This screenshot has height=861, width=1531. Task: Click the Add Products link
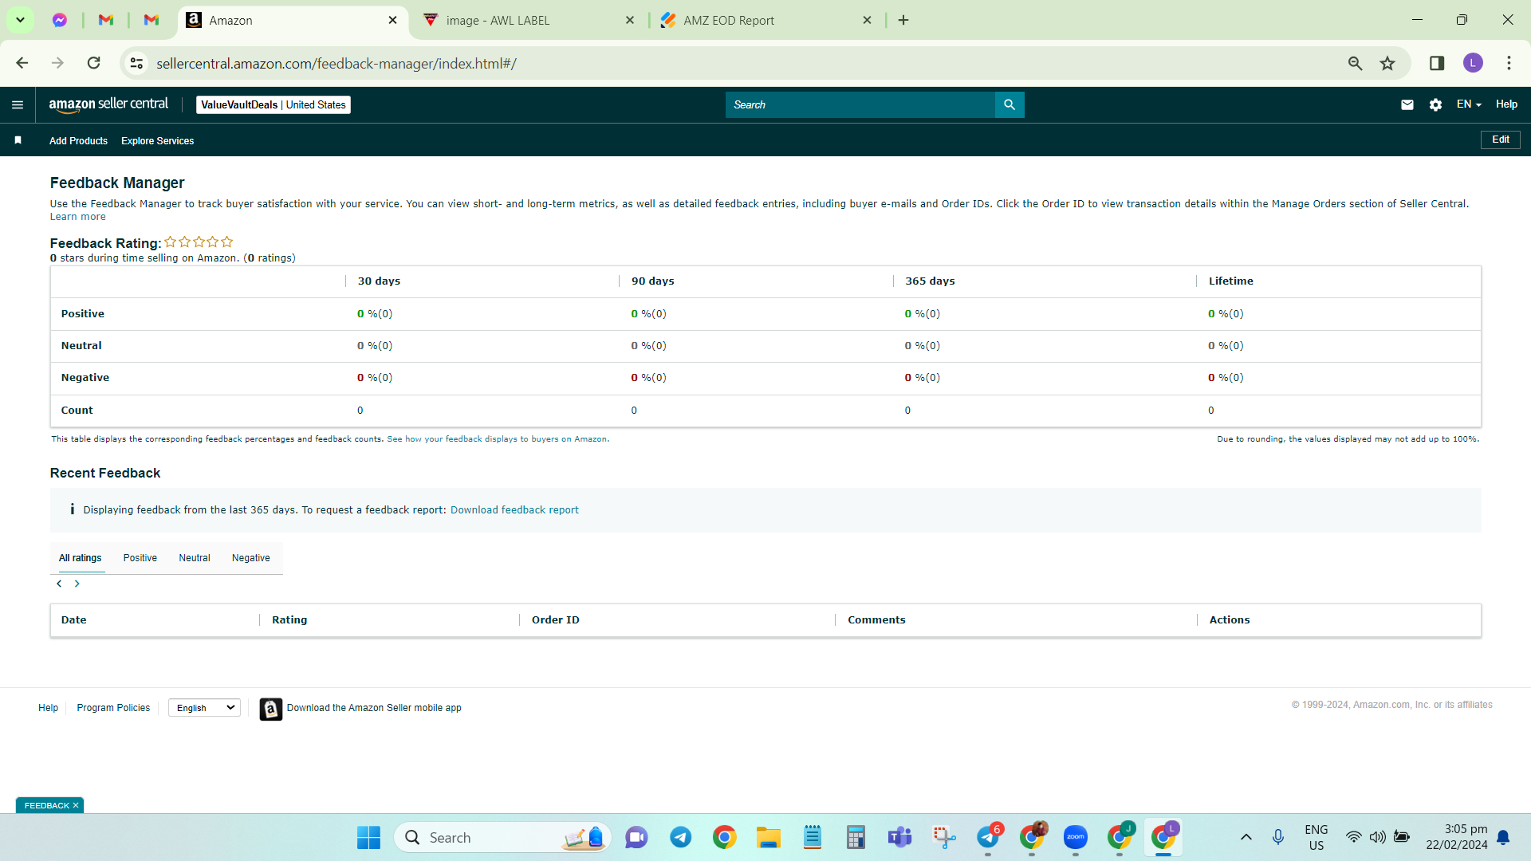pyautogui.click(x=78, y=141)
